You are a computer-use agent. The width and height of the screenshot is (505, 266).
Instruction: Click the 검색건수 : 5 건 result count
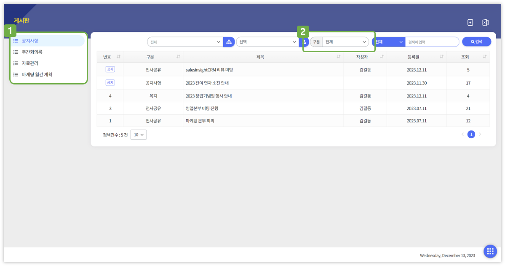[x=115, y=135]
